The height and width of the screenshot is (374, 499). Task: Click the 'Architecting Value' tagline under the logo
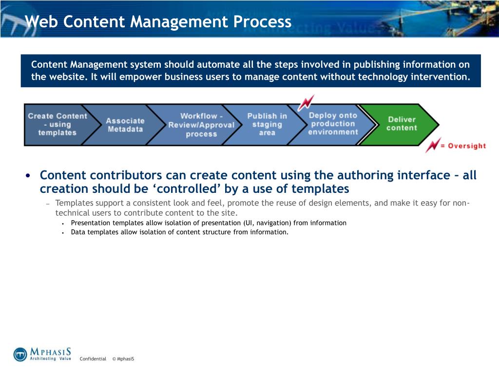point(50,359)
